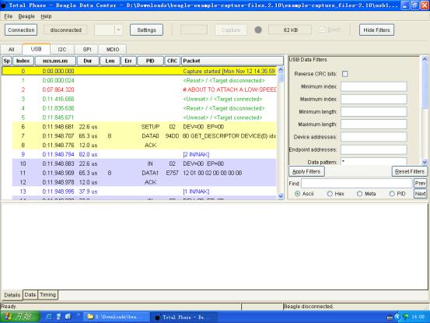
Task: Click the PID column header
Action: point(150,61)
